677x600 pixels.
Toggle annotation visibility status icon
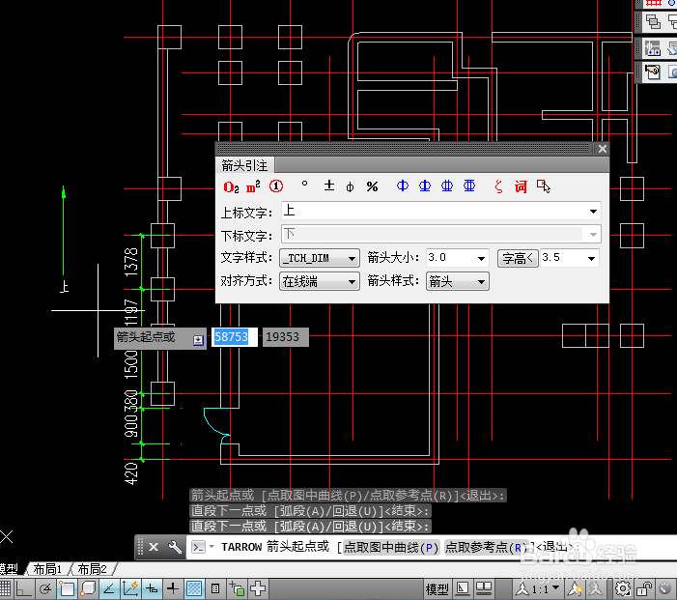(x=575, y=588)
